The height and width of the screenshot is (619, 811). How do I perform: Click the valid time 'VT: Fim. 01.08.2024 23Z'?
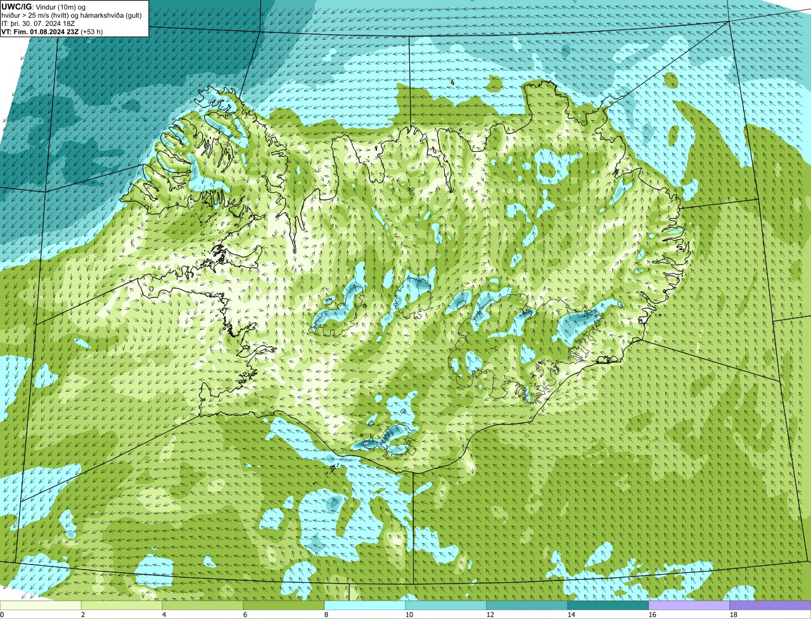[x=40, y=32]
